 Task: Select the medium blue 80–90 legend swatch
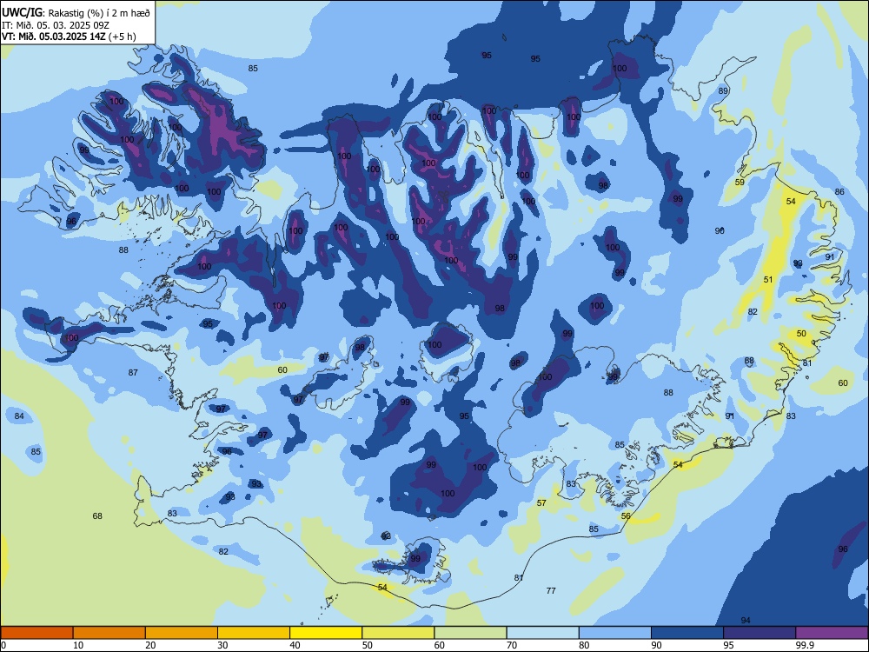[x=615, y=633]
